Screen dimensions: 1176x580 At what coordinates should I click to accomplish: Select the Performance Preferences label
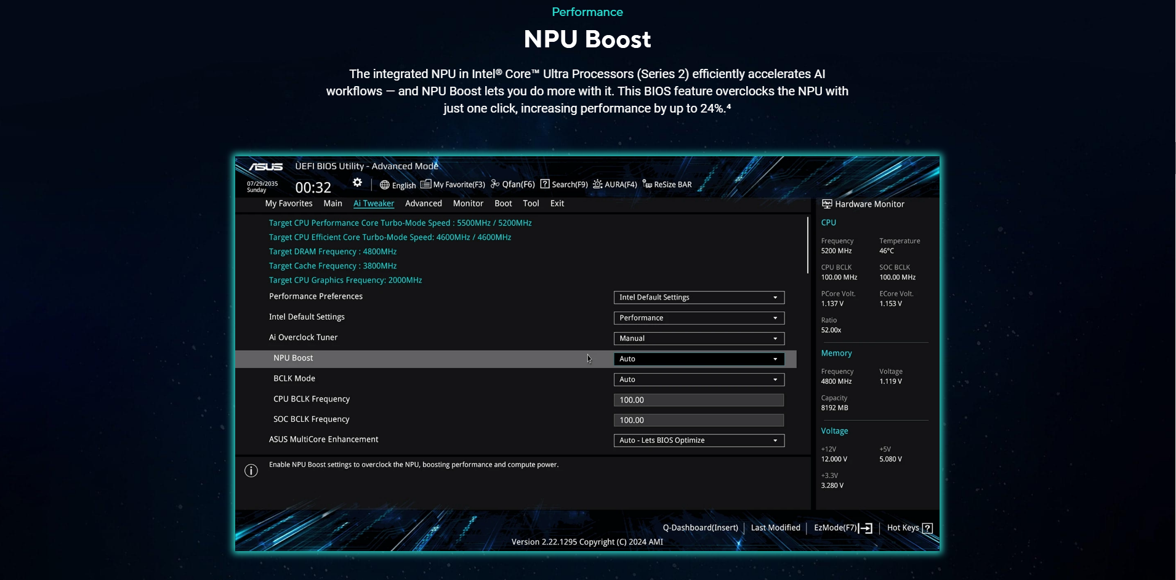[316, 296]
